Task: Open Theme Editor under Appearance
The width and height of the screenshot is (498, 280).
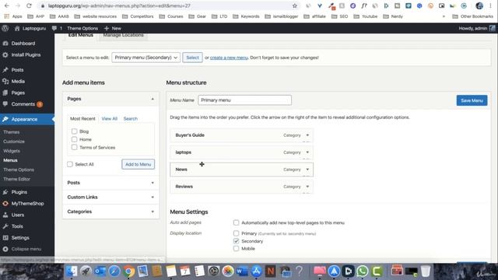Action: click(x=16, y=179)
